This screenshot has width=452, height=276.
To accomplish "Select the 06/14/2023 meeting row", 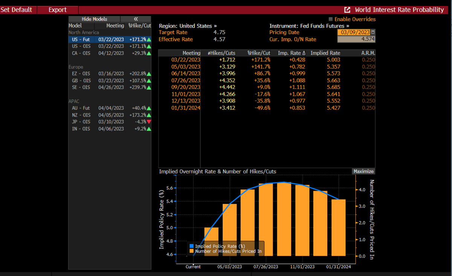I will tap(186, 74).
